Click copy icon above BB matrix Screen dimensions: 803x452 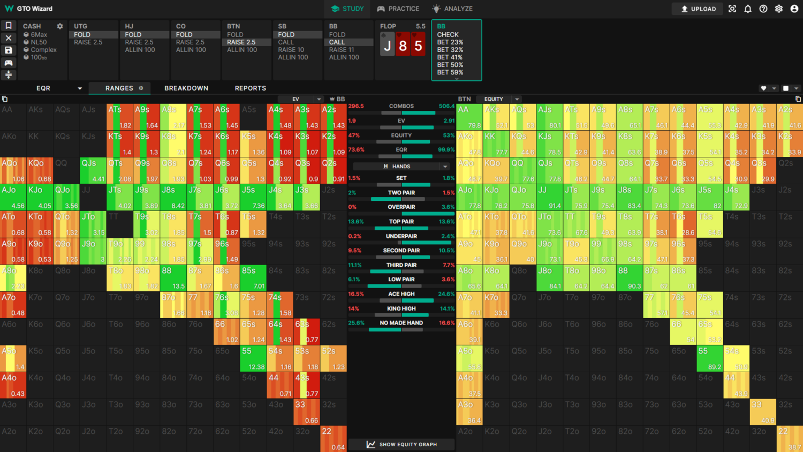click(x=5, y=99)
